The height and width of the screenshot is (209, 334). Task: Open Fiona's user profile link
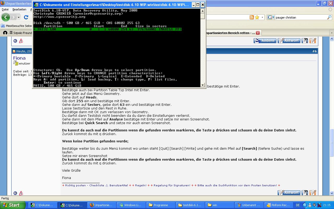[x=19, y=58]
